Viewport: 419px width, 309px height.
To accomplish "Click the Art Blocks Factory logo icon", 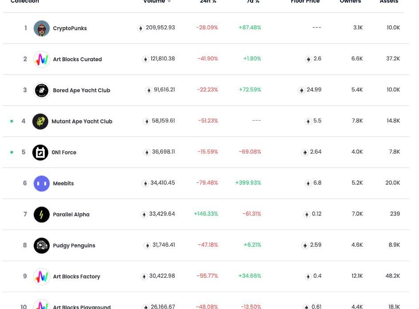I will pyautogui.click(x=42, y=277).
